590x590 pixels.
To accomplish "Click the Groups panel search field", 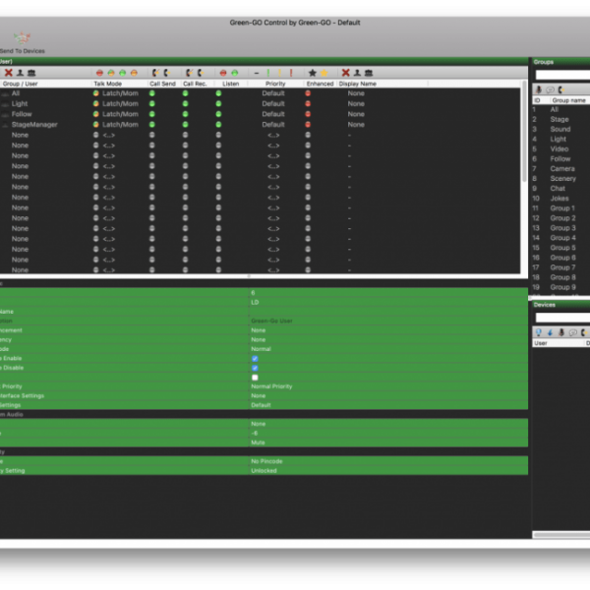I will pyautogui.click(x=562, y=75).
